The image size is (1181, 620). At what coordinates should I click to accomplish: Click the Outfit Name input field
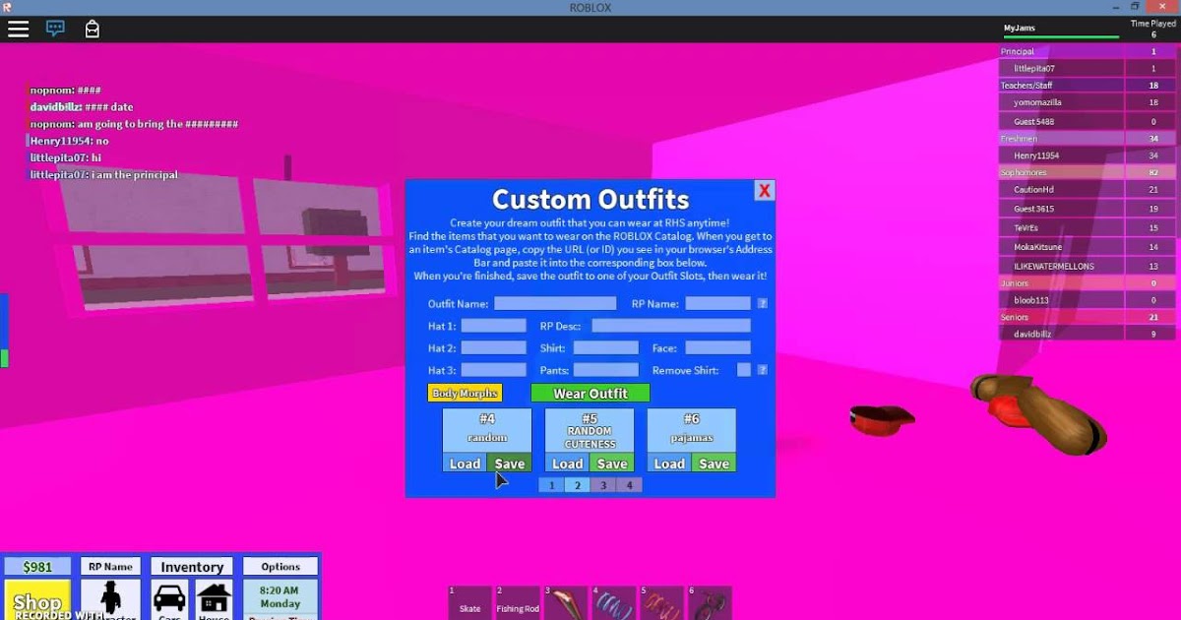click(555, 303)
